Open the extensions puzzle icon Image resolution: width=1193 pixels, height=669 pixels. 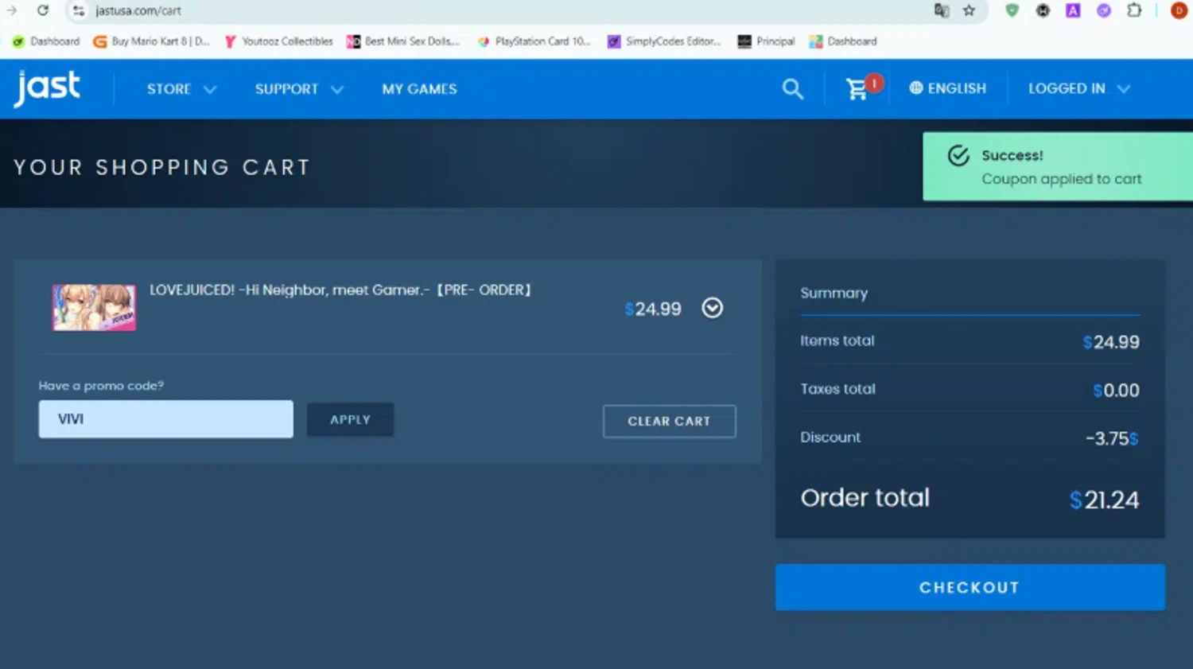[x=1135, y=10]
